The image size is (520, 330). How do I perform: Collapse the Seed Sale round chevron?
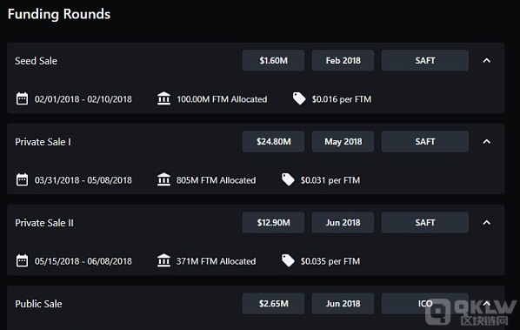pyautogui.click(x=486, y=60)
